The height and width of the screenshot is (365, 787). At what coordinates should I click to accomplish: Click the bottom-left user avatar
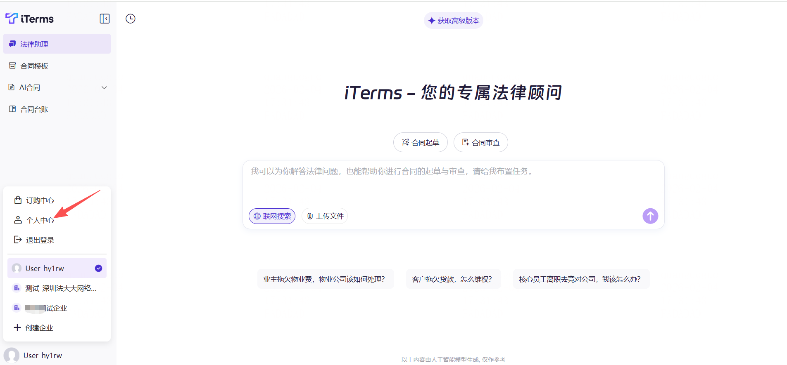pos(12,355)
